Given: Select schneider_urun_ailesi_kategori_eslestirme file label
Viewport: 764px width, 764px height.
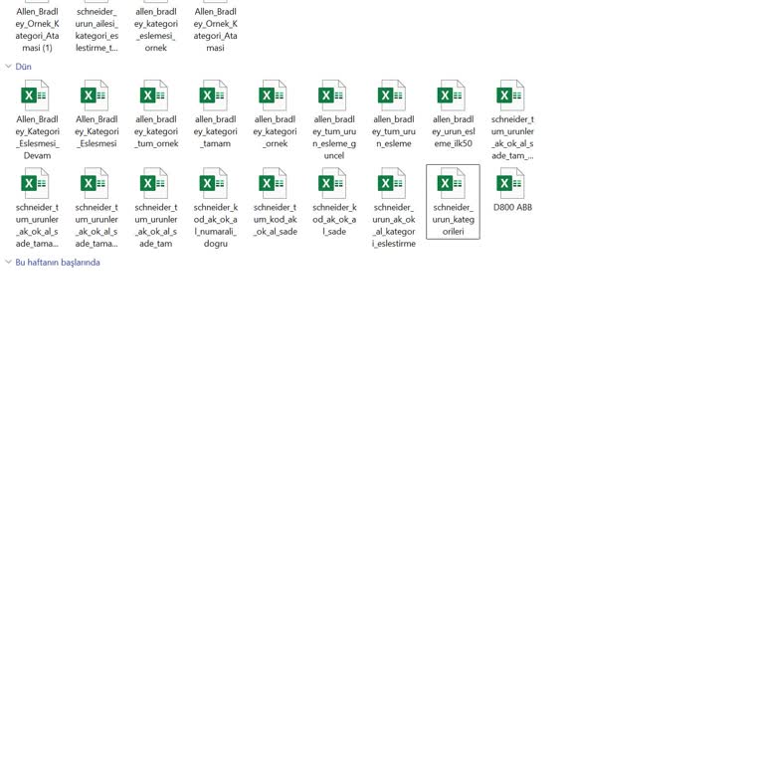Looking at the screenshot, I should click(96, 30).
